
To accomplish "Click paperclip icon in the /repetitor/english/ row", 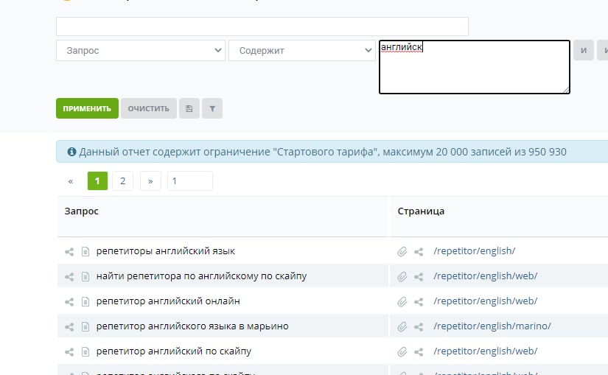I will (402, 252).
